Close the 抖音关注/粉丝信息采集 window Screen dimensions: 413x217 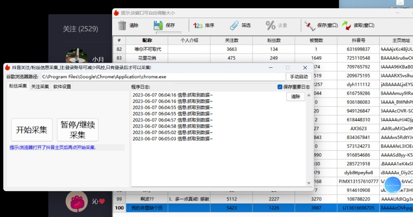coord(305,68)
